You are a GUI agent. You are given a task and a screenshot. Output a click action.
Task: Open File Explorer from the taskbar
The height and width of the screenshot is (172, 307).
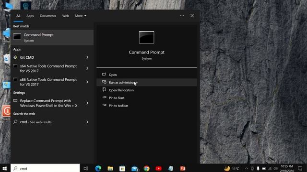click(x=110, y=169)
